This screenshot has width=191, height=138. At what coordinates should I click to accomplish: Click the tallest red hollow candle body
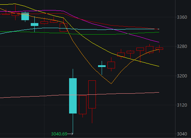pyautogui.click(x=92, y=94)
